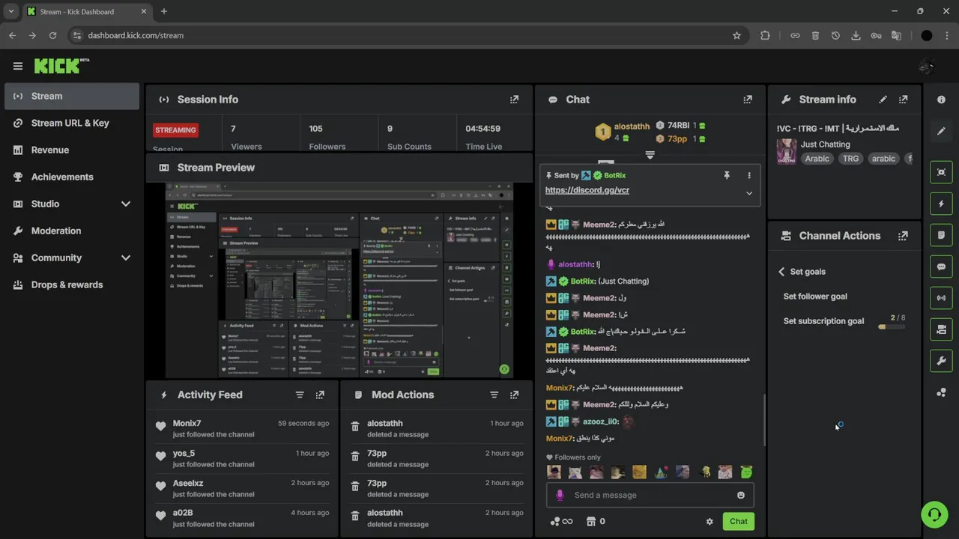Pop out the Mod Actions panel
Viewport: 959px width, 539px height.
pyautogui.click(x=514, y=395)
